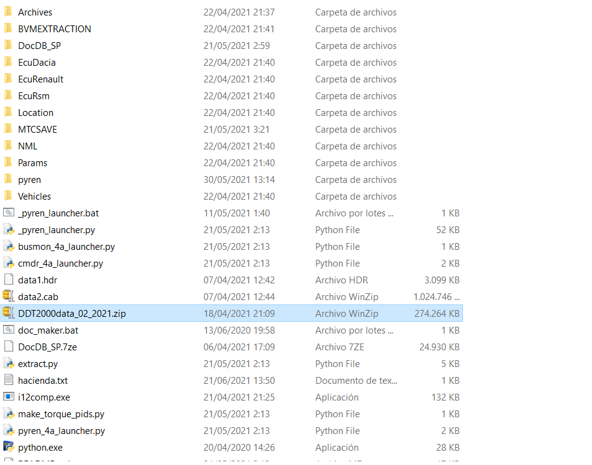Click the EcuDacia folder icon
Viewport: 592px width, 465px height.
8,62
